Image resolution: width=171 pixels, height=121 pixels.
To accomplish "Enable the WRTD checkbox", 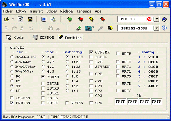I will pyautogui.click(x=118, y=83).
